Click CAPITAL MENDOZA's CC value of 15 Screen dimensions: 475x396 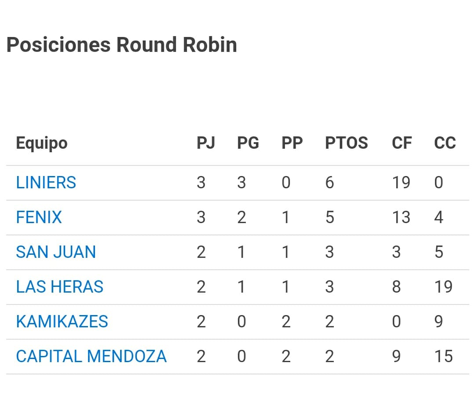click(x=443, y=356)
